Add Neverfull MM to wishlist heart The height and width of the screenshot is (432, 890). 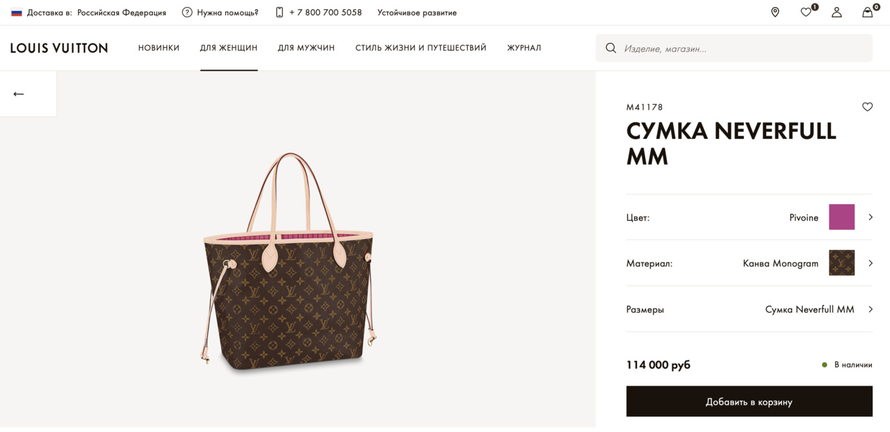coord(867,107)
